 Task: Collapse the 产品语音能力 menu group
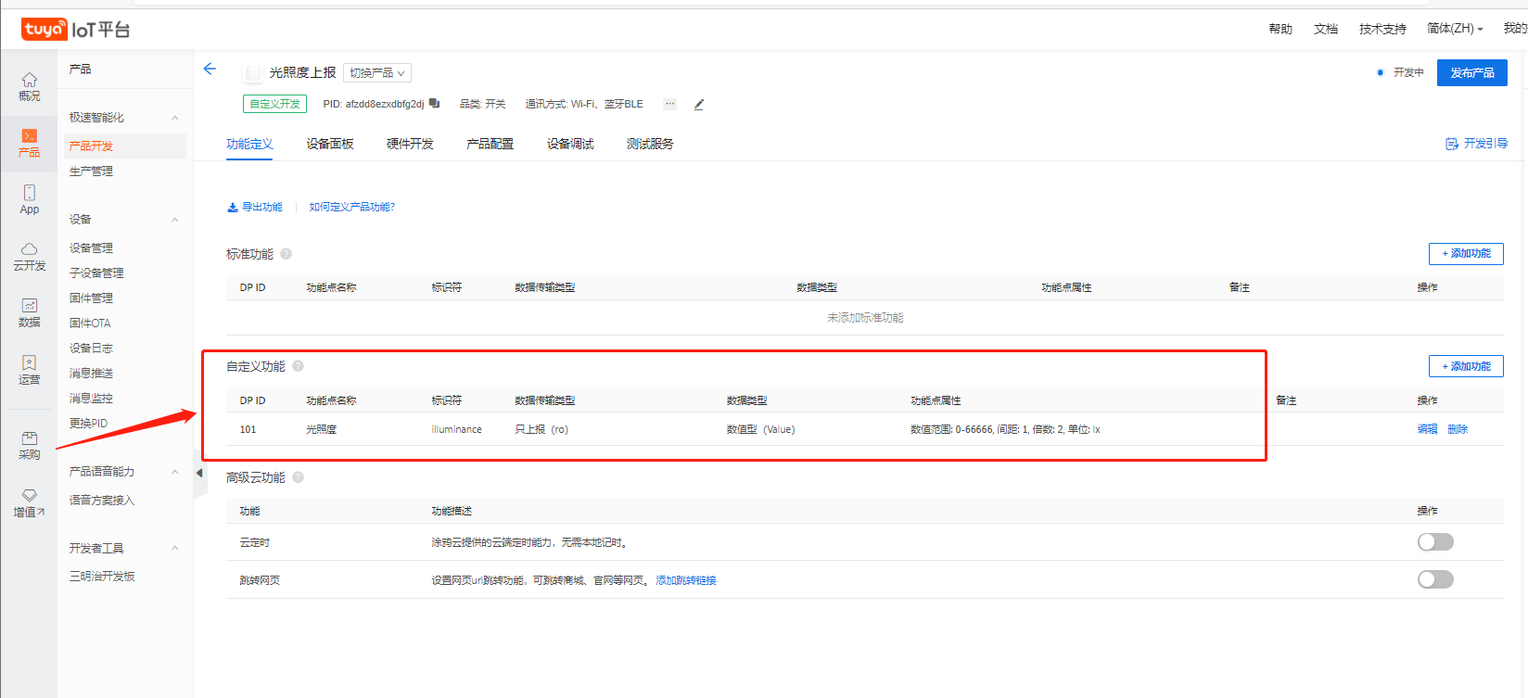click(175, 472)
